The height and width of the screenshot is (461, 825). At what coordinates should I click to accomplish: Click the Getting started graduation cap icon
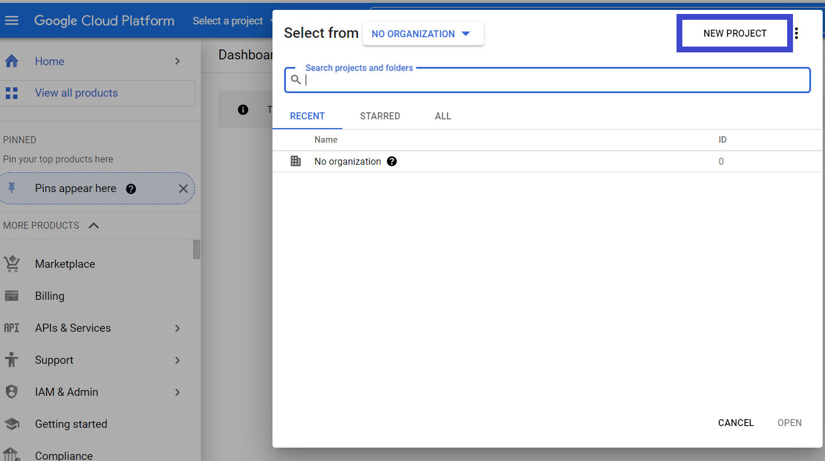(12, 424)
